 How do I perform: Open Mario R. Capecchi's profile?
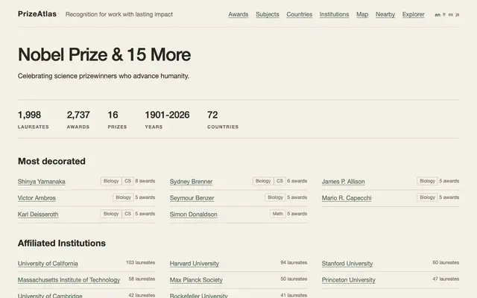pyautogui.click(x=347, y=198)
